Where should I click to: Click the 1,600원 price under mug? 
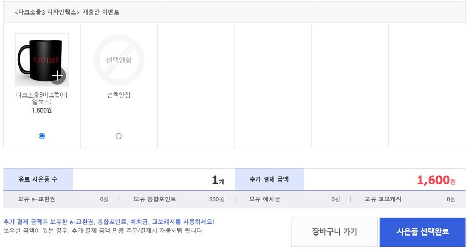[42, 110]
